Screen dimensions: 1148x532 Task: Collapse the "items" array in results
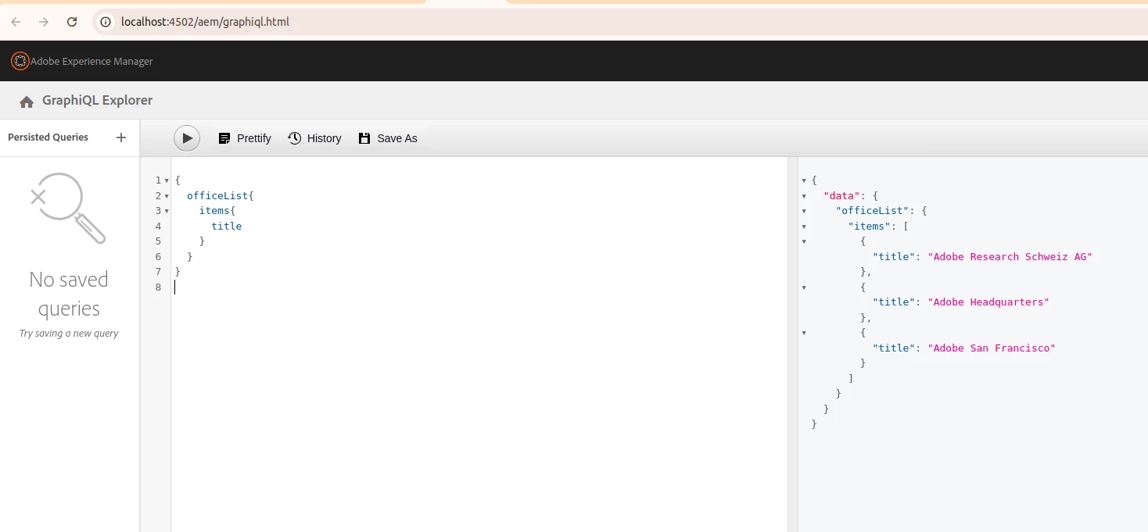[804, 227]
